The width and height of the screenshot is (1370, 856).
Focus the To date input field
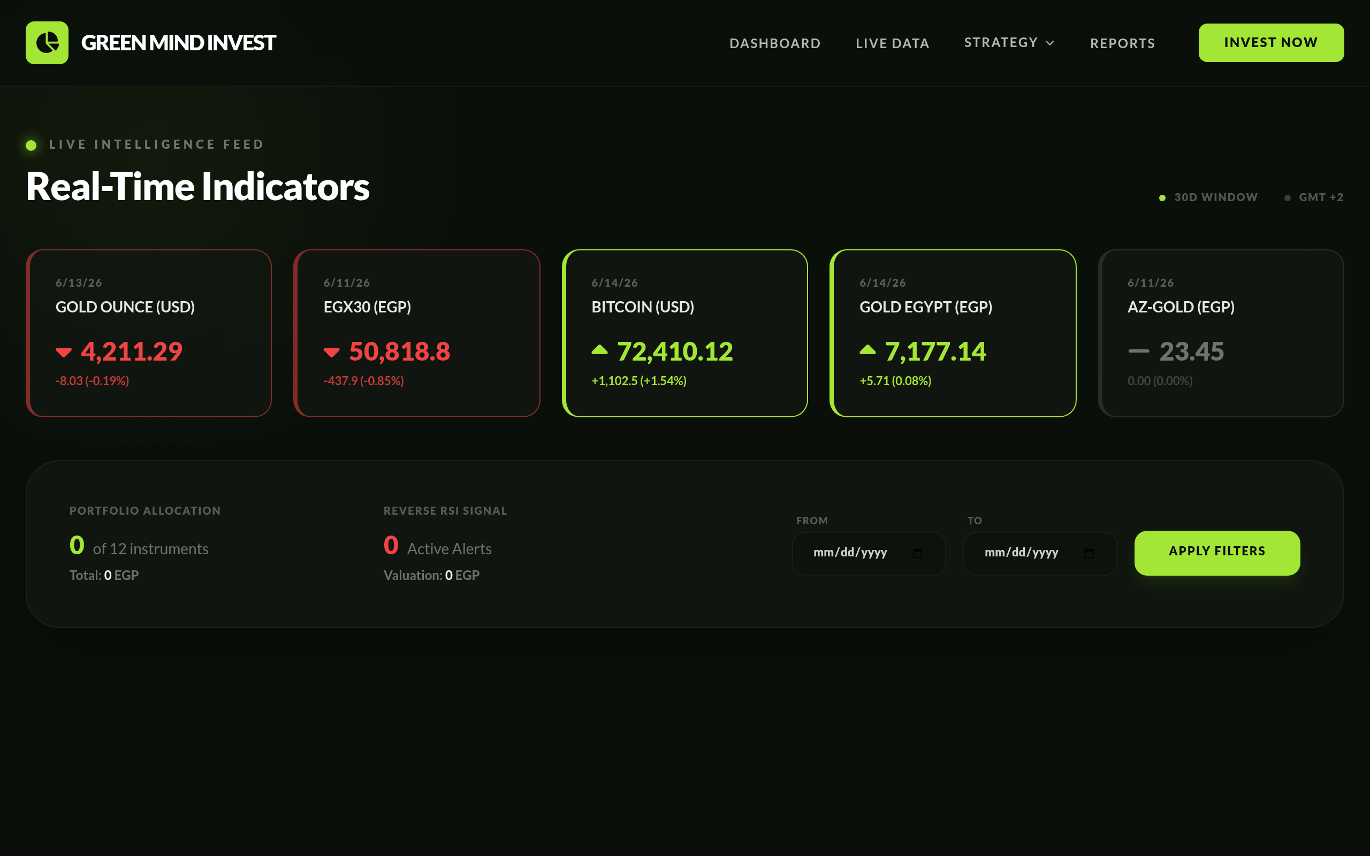[x=1040, y=553]
